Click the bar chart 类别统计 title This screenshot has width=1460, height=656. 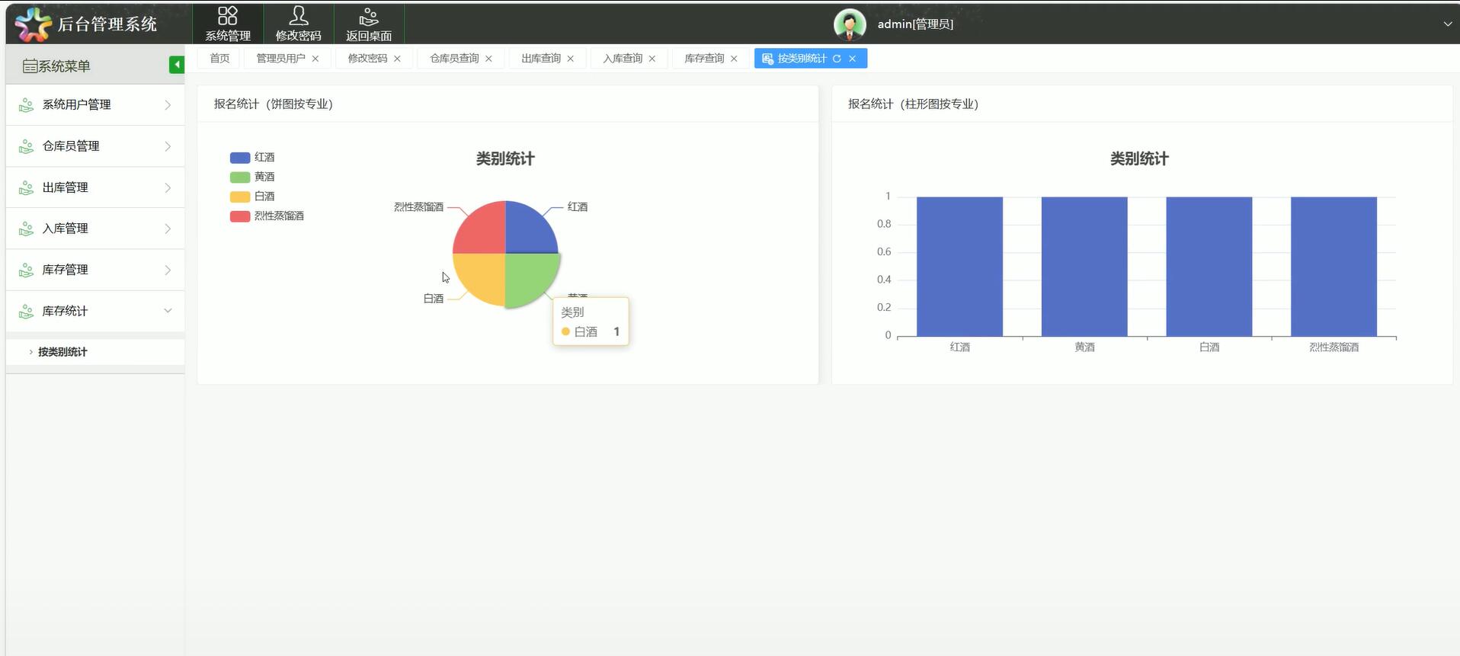[x=1139, y=159]
